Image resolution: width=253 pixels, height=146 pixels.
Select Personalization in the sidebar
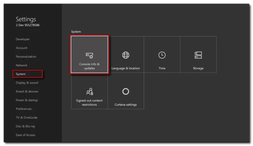(26, 56)
